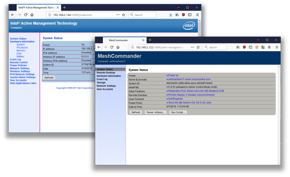Open uBlock shield icon in MeshCommander window
The width and height of the screenshot is (290, 177).
coord(244,47)
